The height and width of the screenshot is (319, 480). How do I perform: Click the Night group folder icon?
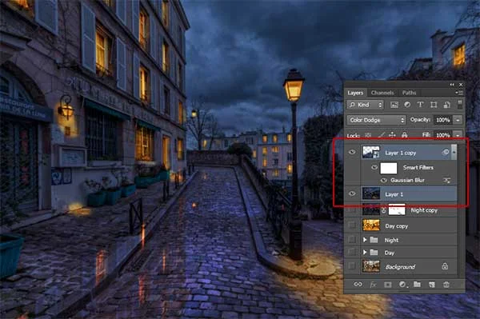(x=374, y=240)
